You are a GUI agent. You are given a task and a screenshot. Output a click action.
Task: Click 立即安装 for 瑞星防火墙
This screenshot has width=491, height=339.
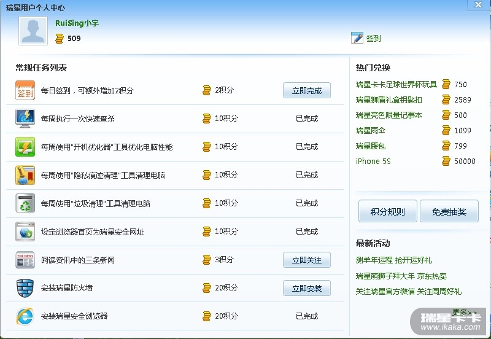click(306, 288)
